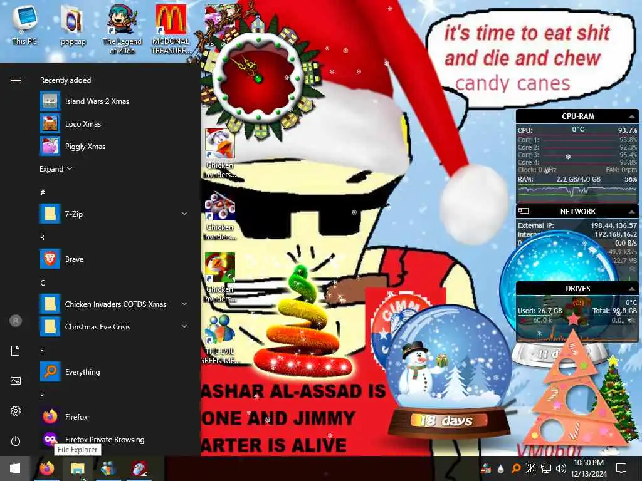This screenshot has height=481, width=642.
Task: Click the water drop tray icon
Action: [501, 468]
